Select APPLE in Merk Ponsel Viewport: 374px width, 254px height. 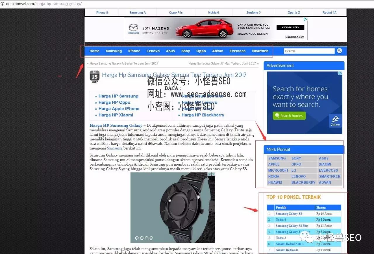274,164
